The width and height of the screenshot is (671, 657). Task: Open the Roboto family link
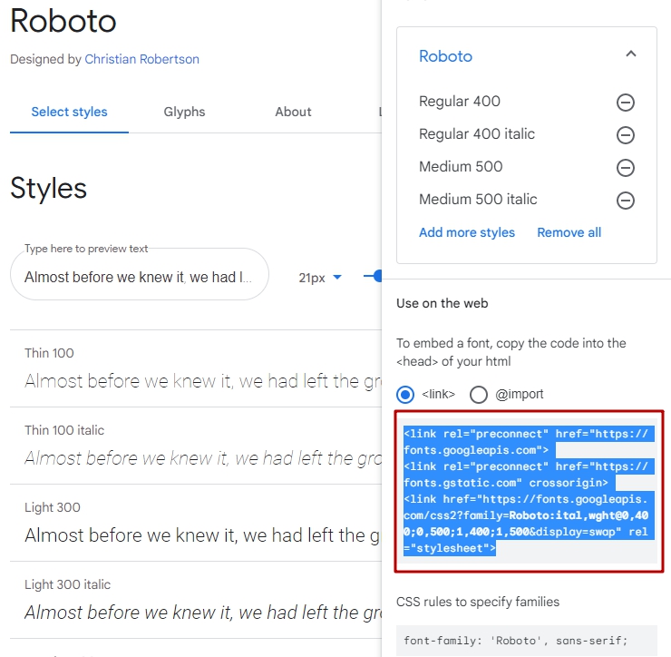pyautogui.click(x=445, y=56)
